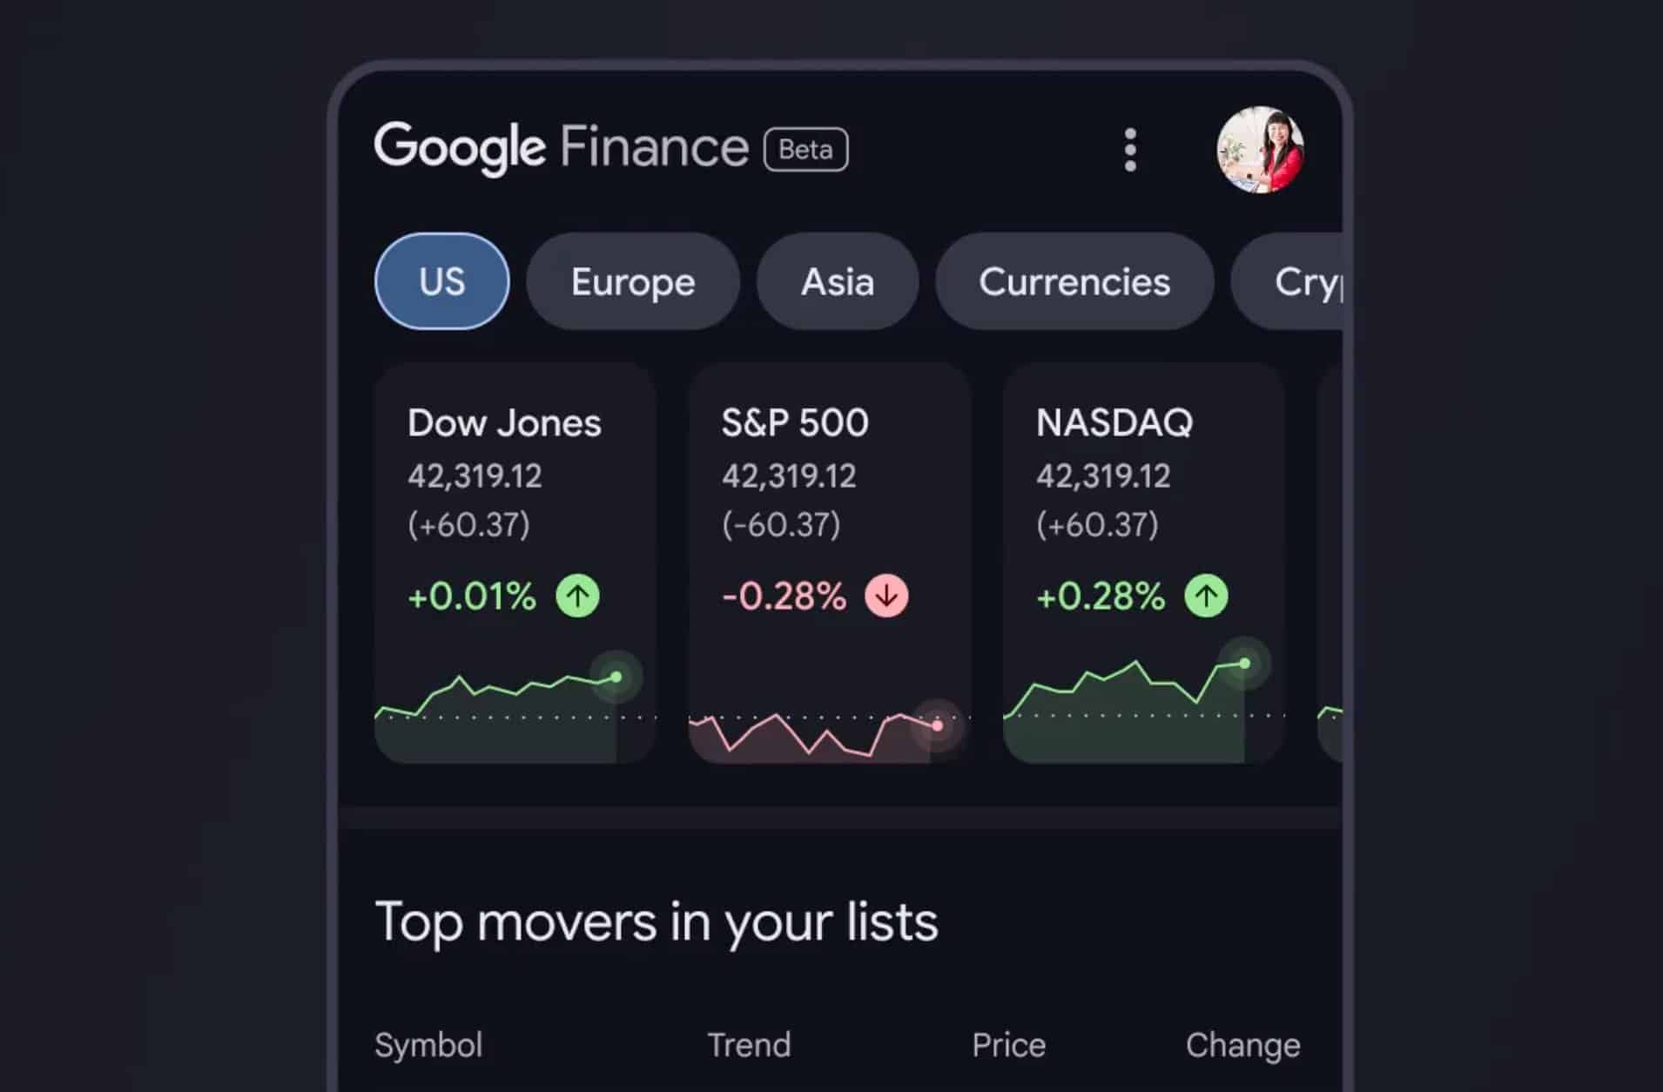Screen dimensions: 1663x1092
Task: Click the user profile avatar
Action: (x=1260, y=150)
